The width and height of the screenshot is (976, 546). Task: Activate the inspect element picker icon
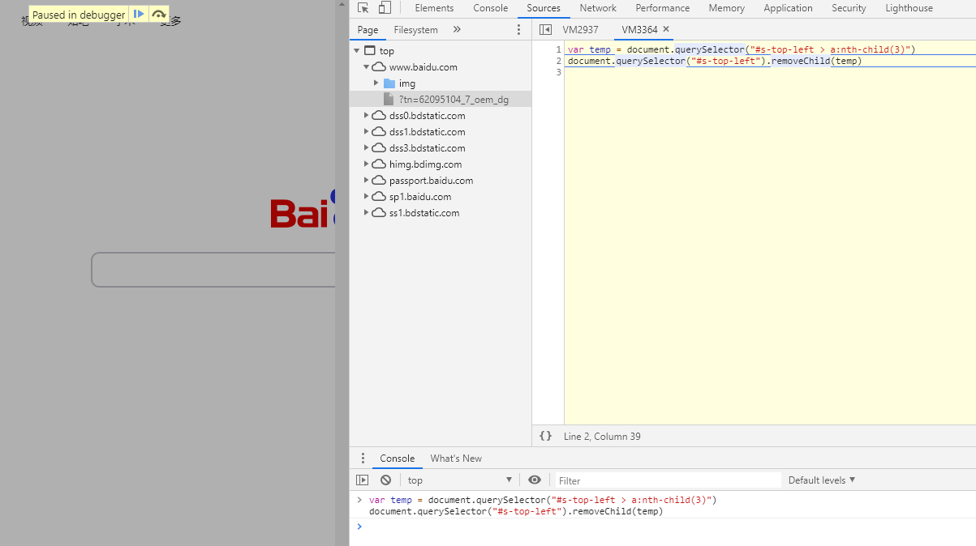coord(363,8)
